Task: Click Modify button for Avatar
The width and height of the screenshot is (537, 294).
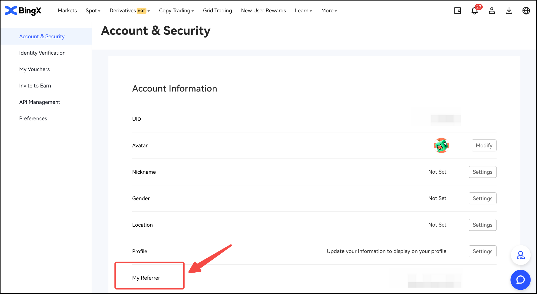Action: click(484, 146)
